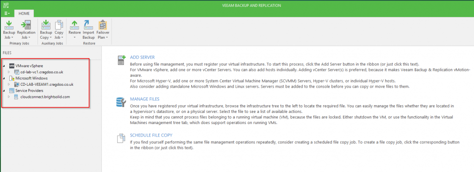Screen dimensions: 474x172
Task: Collapse the VMware vSphere tree node
Action: click(4, 65)
